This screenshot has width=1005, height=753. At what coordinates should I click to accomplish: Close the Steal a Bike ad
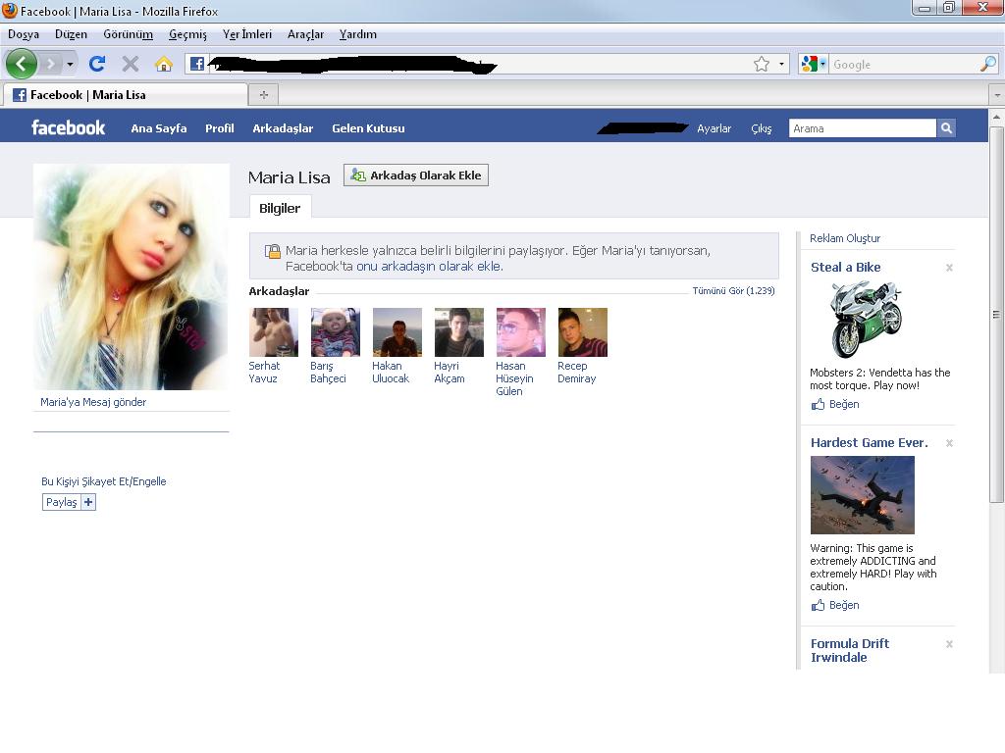(949, 268)
